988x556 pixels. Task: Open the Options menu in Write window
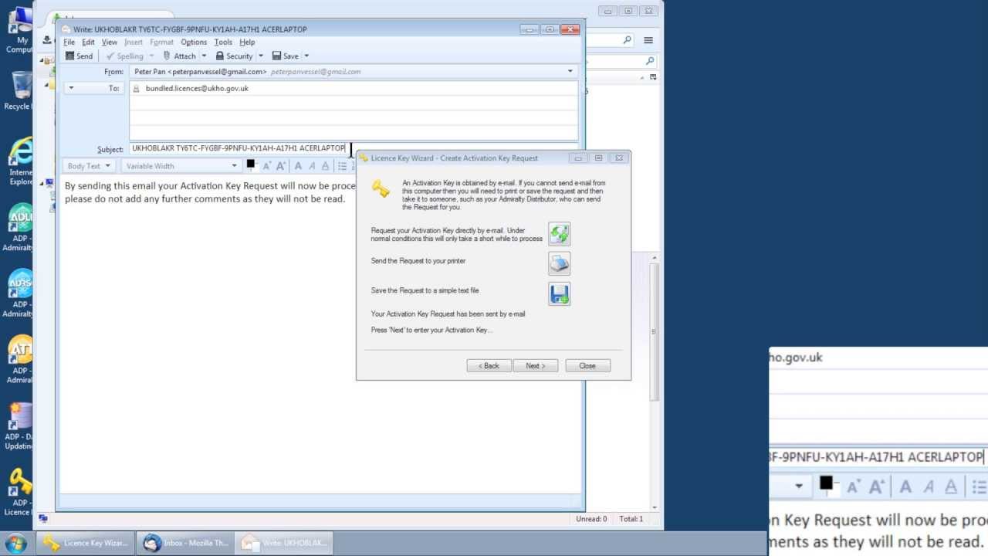tap(194, 42)
